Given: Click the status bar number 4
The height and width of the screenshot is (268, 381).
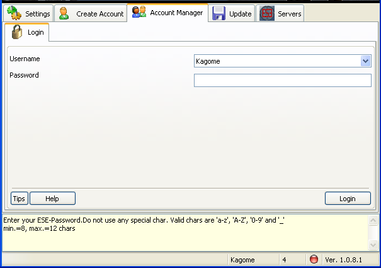Looking at the screenshot, I should [284, 260].
